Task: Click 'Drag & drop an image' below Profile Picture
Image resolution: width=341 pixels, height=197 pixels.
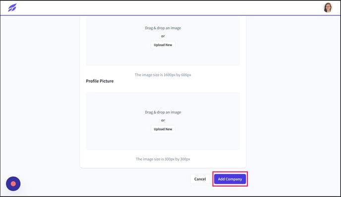Action: point(163,112)
